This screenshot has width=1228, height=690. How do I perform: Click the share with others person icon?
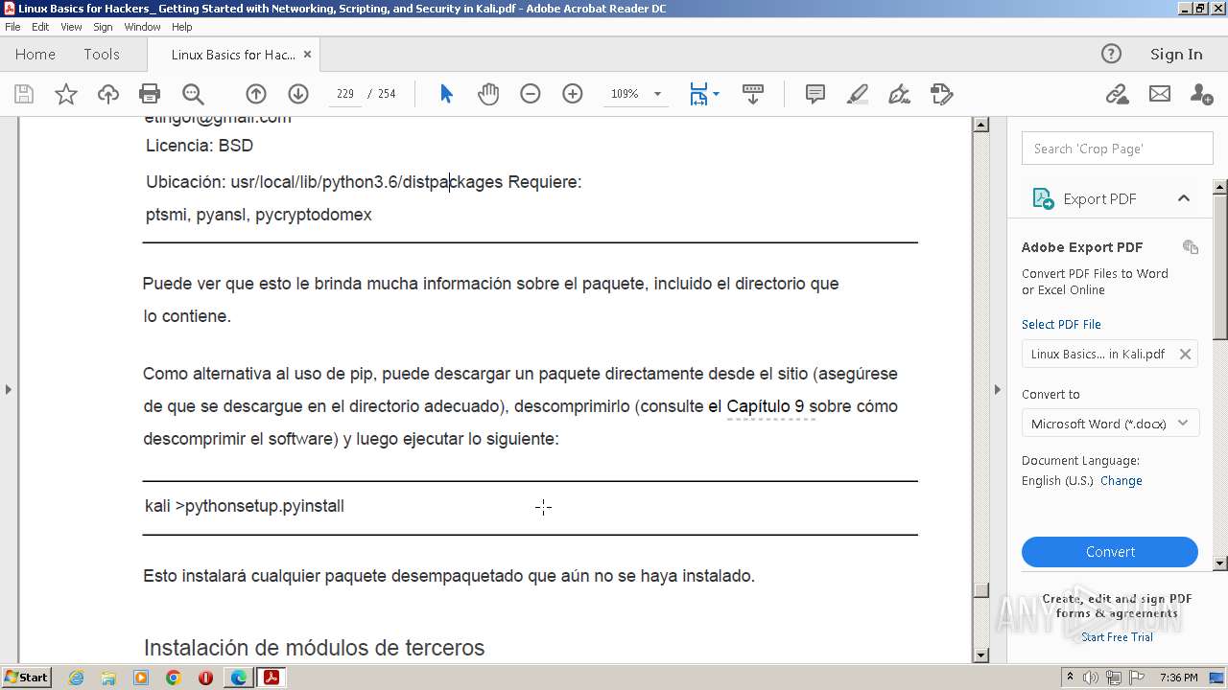pos(1201,94)
